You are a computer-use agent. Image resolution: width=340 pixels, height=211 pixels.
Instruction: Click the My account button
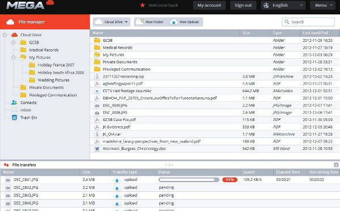(x=209, y=6)
